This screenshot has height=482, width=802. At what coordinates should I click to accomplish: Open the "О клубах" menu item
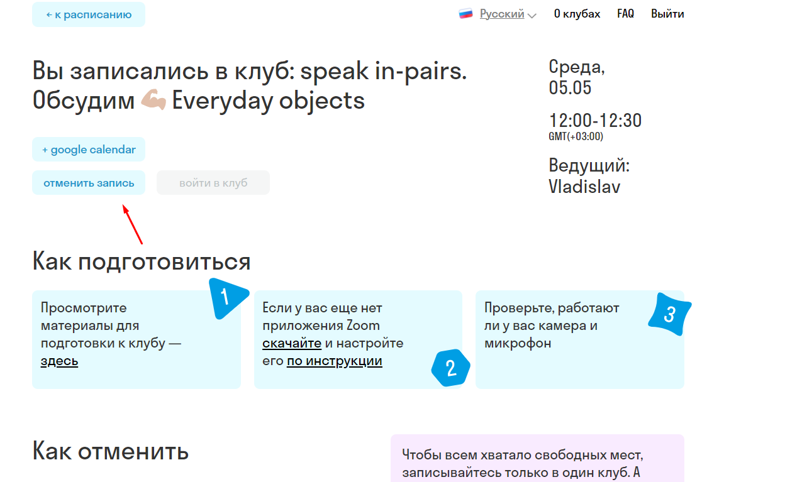[x=577, y=13]
